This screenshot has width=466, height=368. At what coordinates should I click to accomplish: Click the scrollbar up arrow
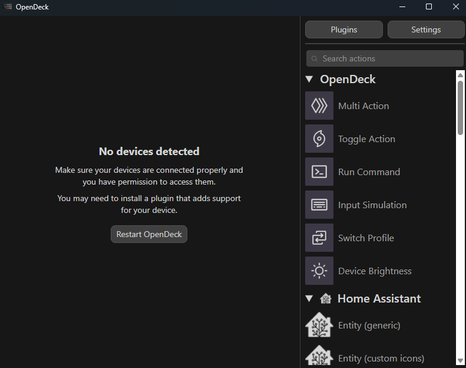[x=460, y=75]
